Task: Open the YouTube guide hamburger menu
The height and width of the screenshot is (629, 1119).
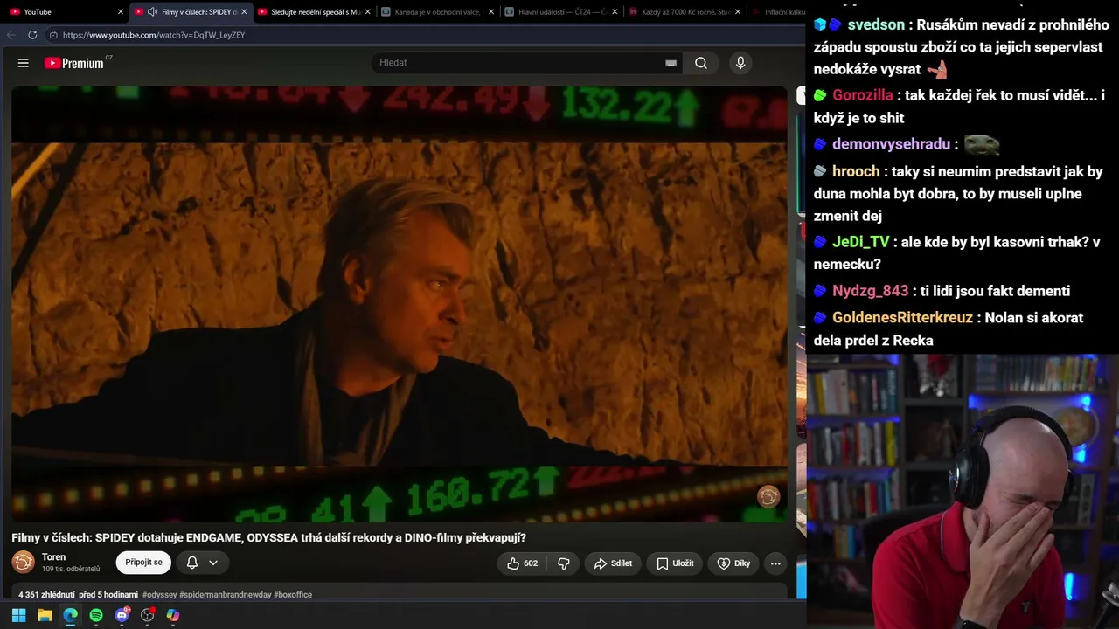Action: pos(24,63)
